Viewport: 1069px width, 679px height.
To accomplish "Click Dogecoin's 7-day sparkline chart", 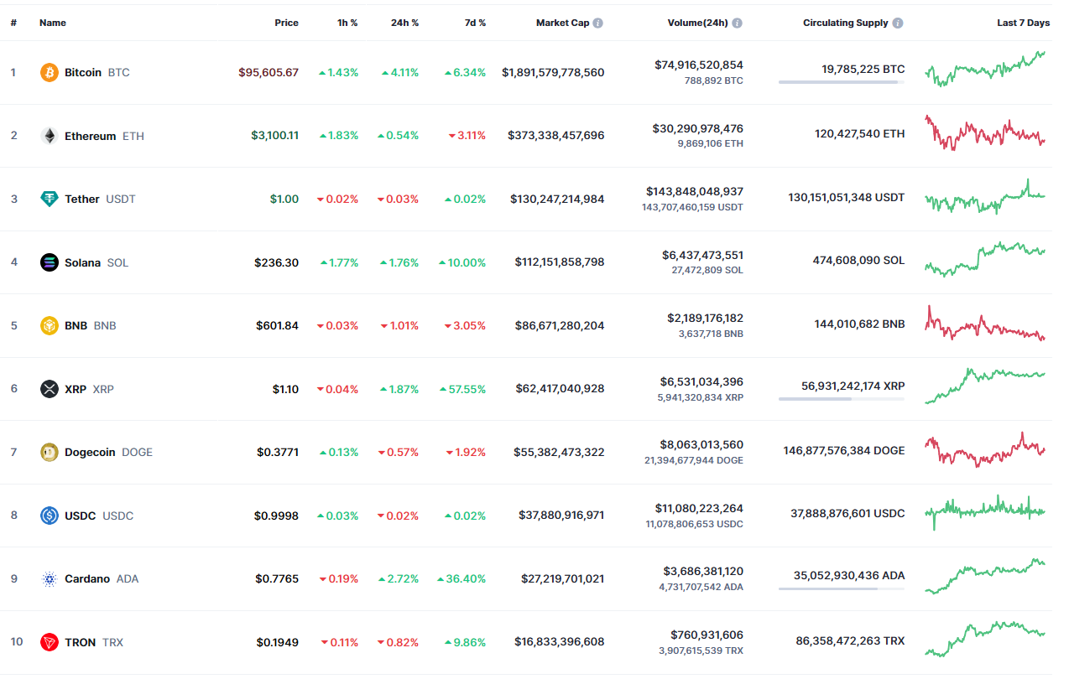I will point(985,450).
